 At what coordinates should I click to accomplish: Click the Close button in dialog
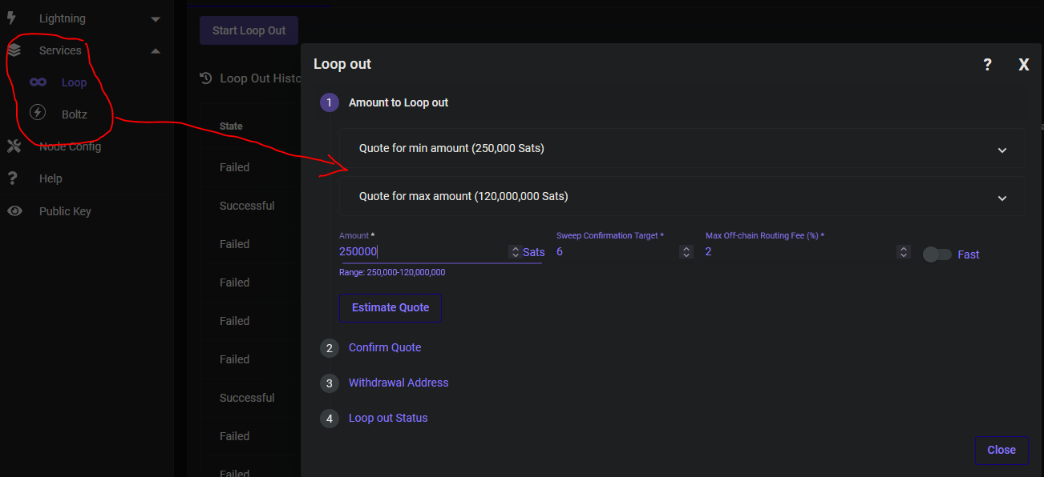tap(1002, 450)
